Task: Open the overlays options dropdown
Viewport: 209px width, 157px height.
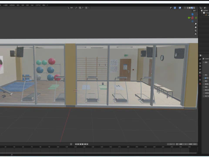Action: (x=182, y=8)
